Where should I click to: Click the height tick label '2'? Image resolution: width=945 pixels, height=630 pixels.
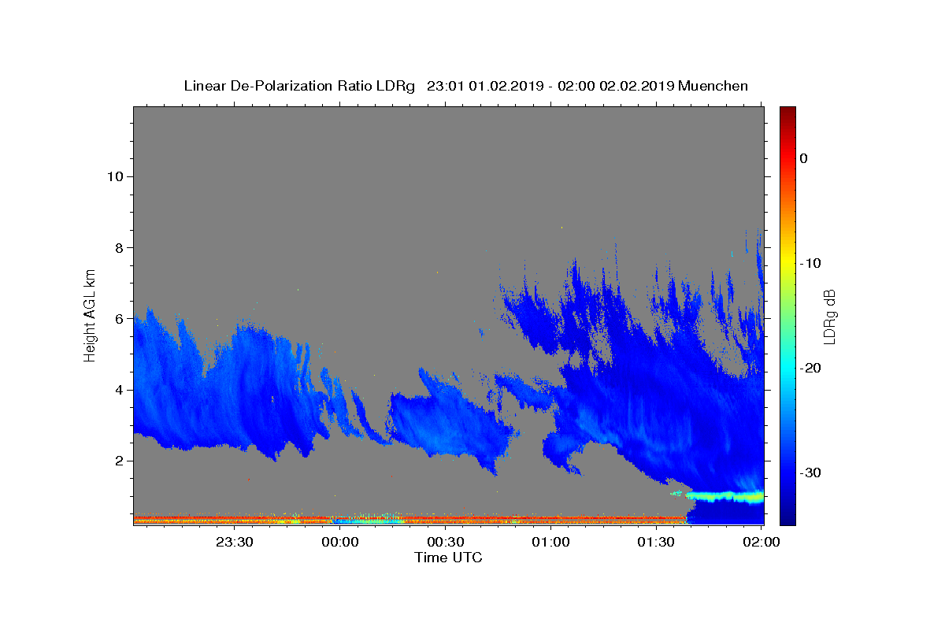(120, 461)
